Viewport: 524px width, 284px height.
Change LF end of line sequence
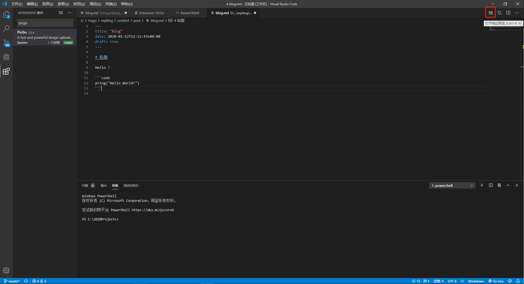click(462, 281)
